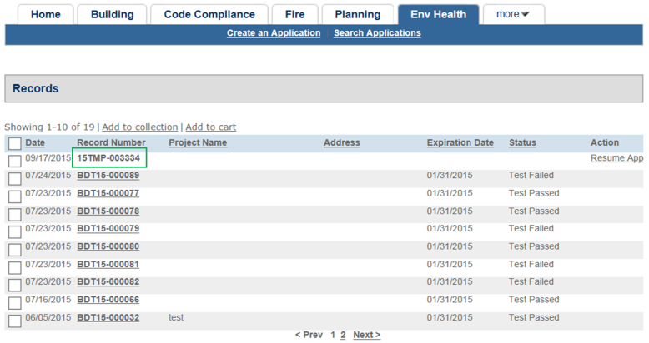Click the Create an Application link
649x343 pixels.
274,33
